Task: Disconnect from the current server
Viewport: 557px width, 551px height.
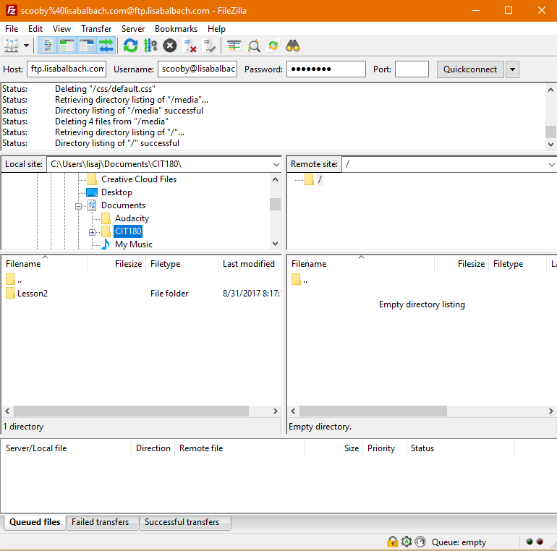Action: point(190,46)
